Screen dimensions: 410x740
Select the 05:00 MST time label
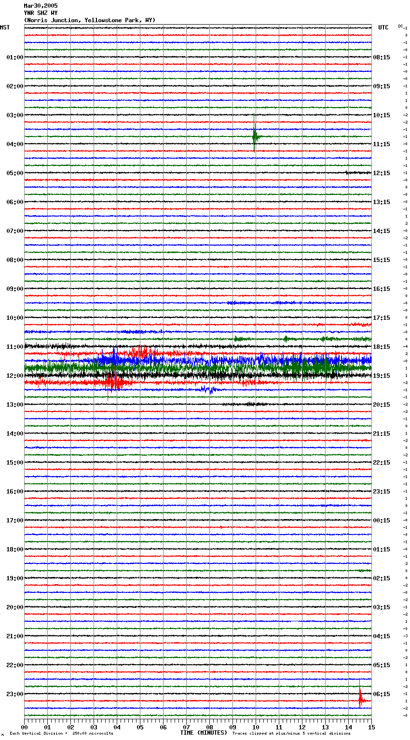[x=15, y=173]
